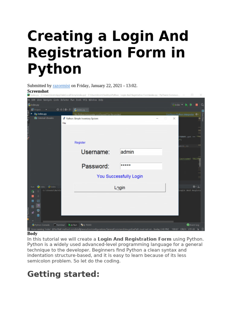The height and width of the screenshot is (309, 232).
Task: Expand the index.py node in Project tree
Action: pos(31,114)
